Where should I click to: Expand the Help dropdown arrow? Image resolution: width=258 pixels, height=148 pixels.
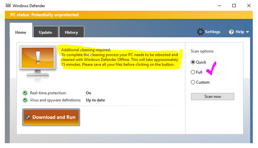pyautogui.click(x=248, y=32)
